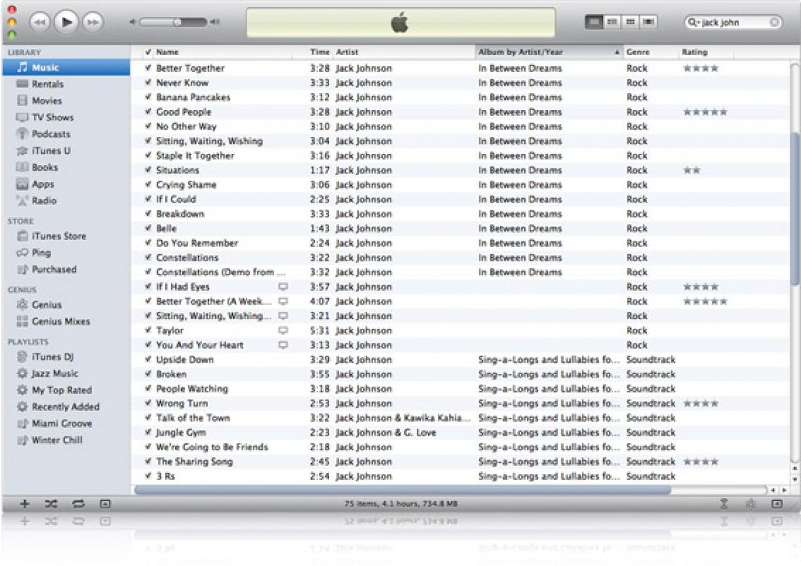Viewport: 801px width, 566px height.
Task: Click the Play button
Action: (x=66, y=22)
